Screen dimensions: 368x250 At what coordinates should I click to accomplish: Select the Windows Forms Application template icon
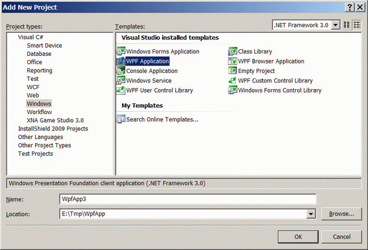coord(121,51)
